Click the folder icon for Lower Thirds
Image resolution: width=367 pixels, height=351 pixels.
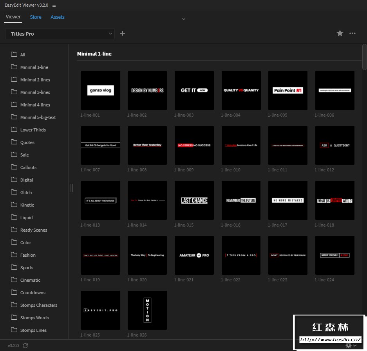pyautogui.click(x=14, y=130)
